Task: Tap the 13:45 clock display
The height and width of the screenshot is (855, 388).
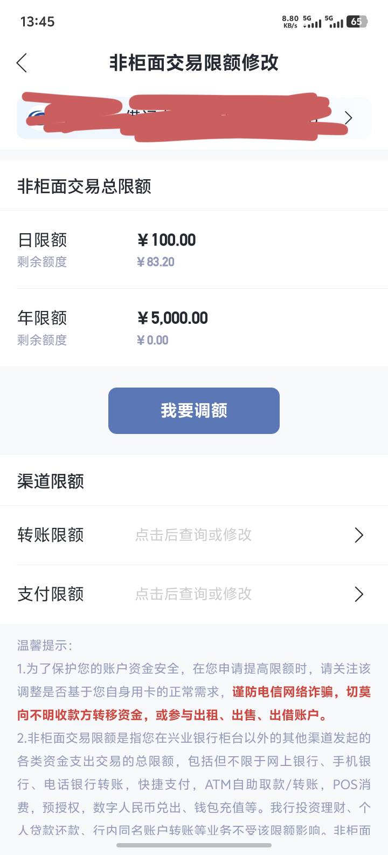Action: coord(37,22)
